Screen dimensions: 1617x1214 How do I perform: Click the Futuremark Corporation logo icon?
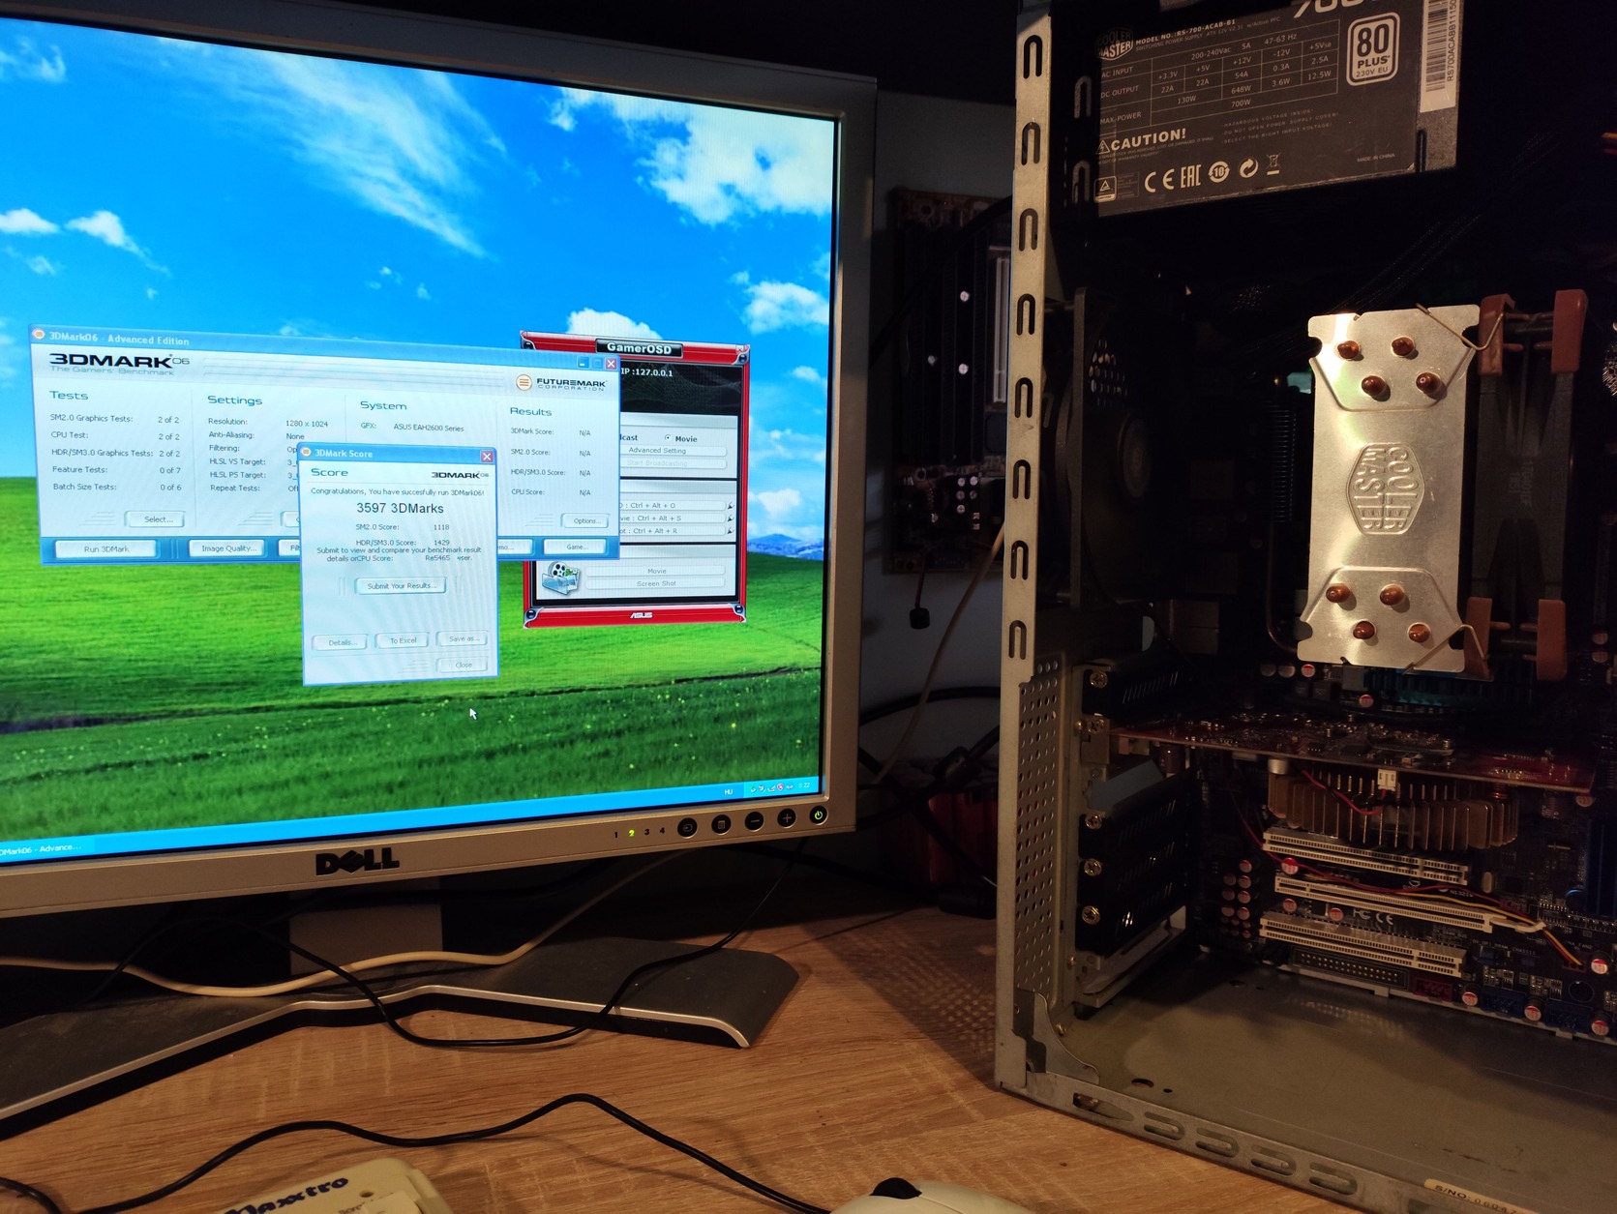coord(524,382)
